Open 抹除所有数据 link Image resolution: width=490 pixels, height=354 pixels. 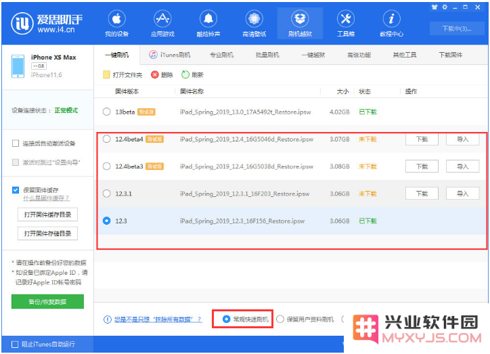(x=158, y=319)
